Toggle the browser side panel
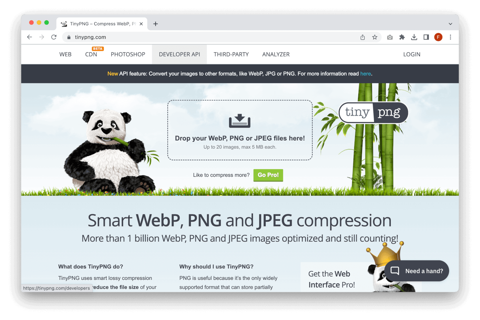Screen dimensions: 480x320 click(x=426, y=37)
